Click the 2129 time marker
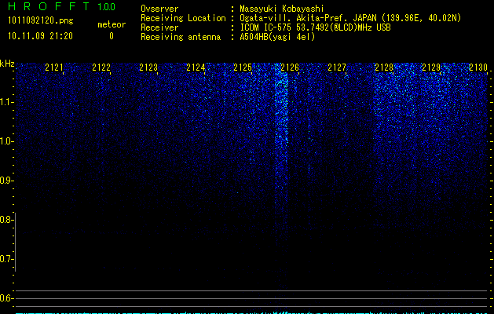The image size is (494, 314). click(431, 67)
